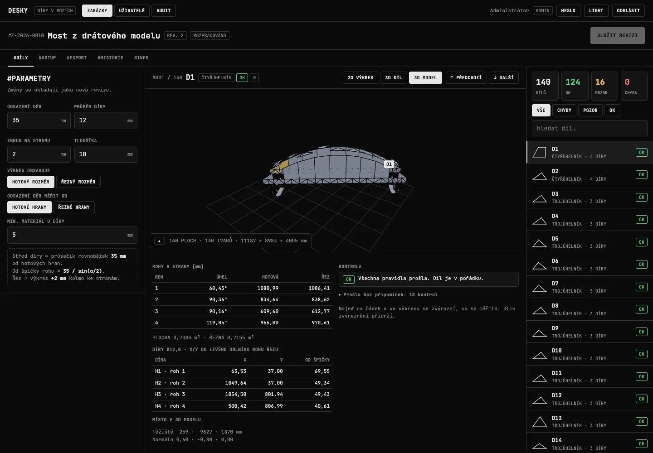The width and height of the screenshot is (653, 453).
Task: Toggle the Light theme button
Action: [596, 10]
